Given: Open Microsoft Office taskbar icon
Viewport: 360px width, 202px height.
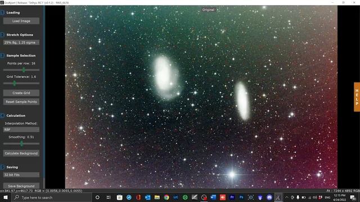Looking at the screenshot, I should [x=138, y=198].
